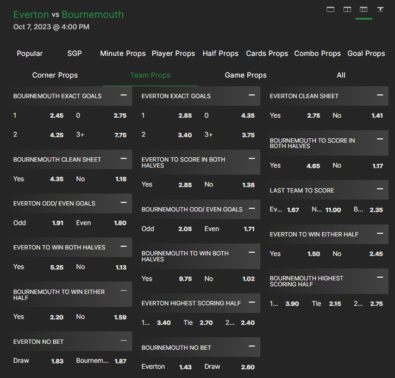
Task: Bet Everton at 1.43 in Bournemouth No Bet
Action: click(167, 367)
